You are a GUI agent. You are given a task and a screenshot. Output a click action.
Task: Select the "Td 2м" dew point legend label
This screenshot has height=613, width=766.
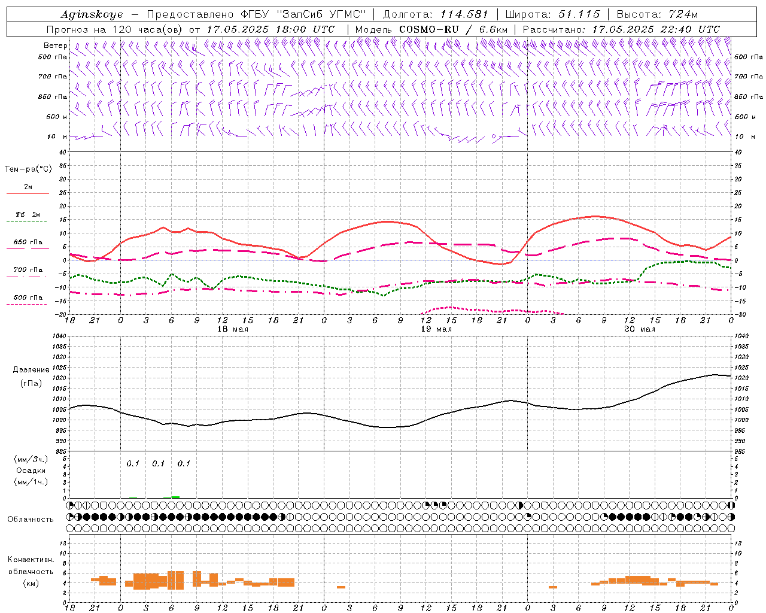pyautogui.click(x=28, y=214)
